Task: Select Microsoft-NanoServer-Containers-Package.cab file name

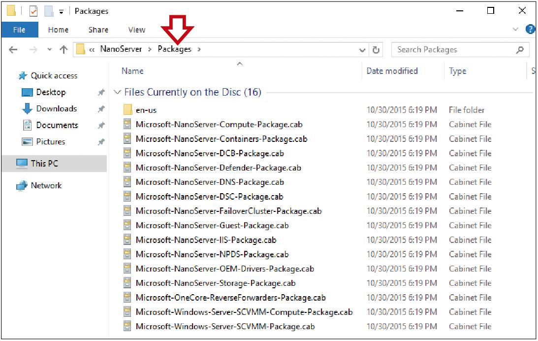Action: [222, 139]
